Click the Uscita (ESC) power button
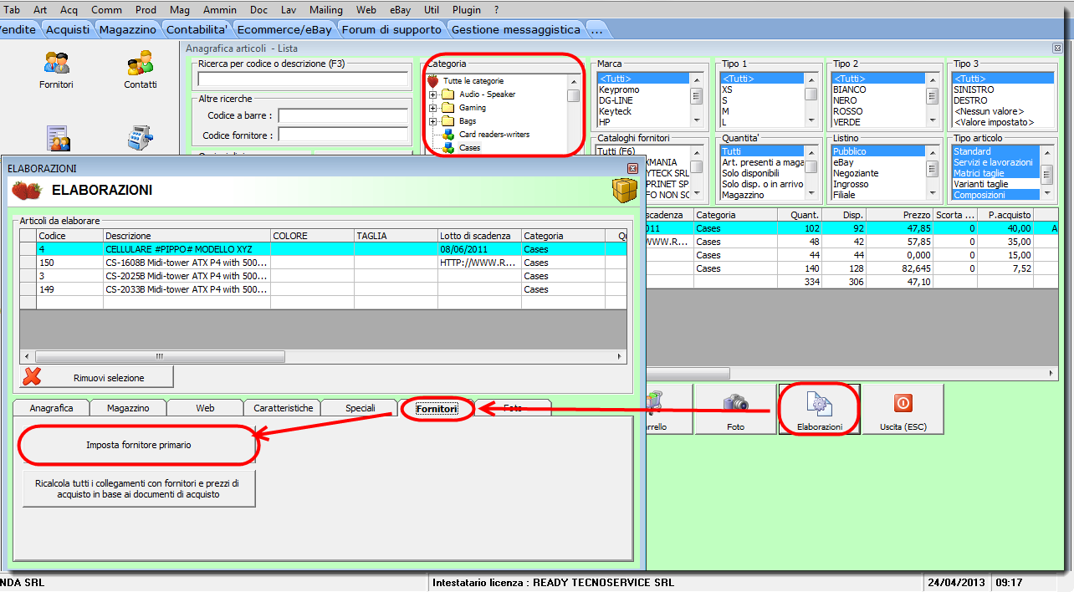Screen dimensions: 1074x592 point(903,409)
